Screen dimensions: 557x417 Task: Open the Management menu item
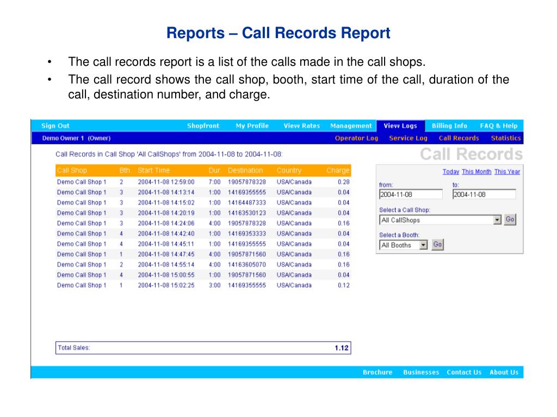(351, 125)
